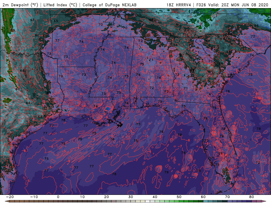Click the right arrow end of colorbar
The width and height of the screenshot is (271, 203).
pyautogui.click(x=264, y=201)
